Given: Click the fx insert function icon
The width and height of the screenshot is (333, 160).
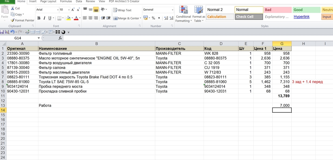Looking at the screenshot, I should (60, 38).
